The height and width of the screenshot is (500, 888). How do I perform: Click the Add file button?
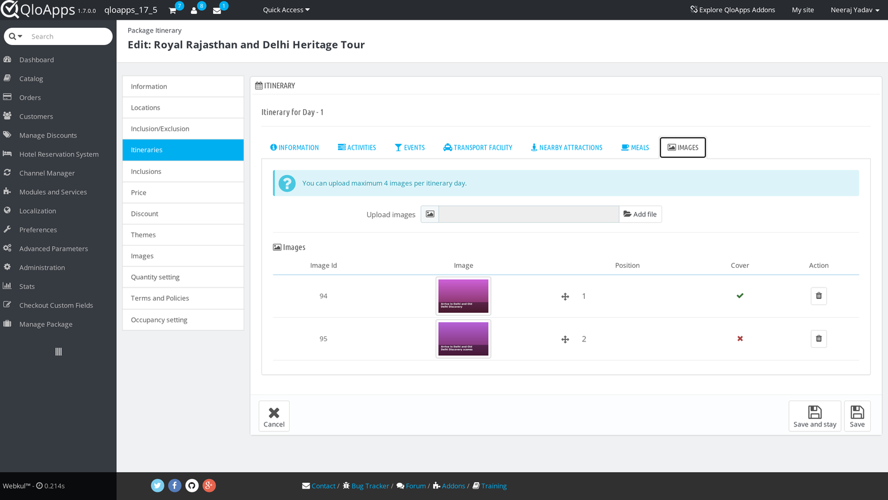[640, 214]
